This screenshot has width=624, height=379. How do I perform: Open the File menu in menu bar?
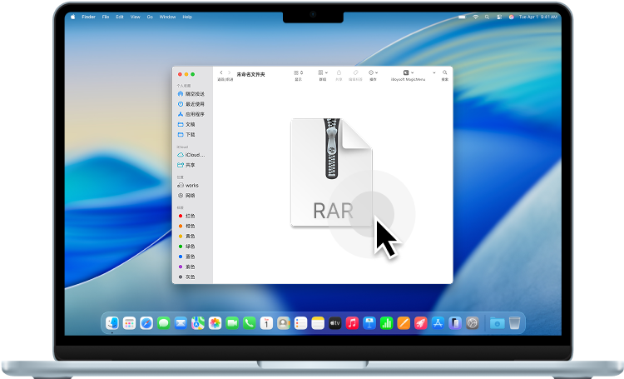coord(106,17)
